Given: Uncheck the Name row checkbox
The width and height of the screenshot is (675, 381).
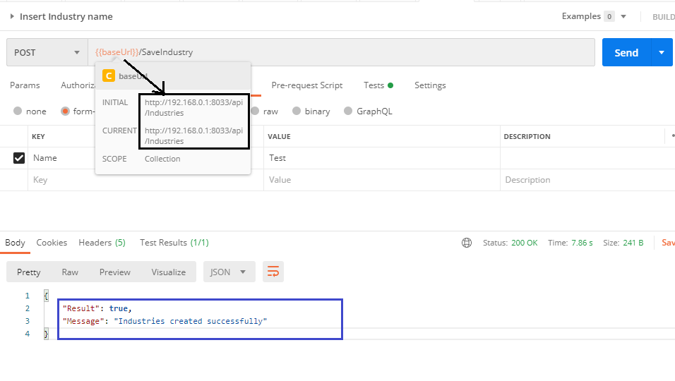Looking at the screenshot, I should tap(19, 158).
